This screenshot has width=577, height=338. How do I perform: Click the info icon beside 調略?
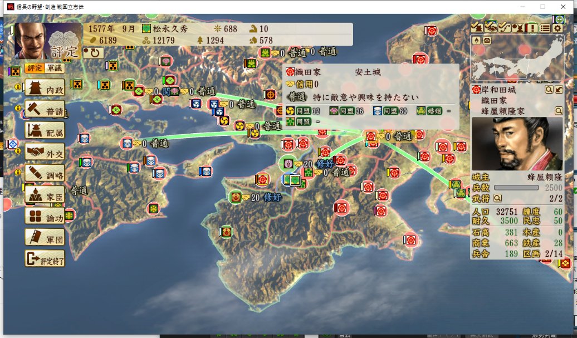point(18,172)
